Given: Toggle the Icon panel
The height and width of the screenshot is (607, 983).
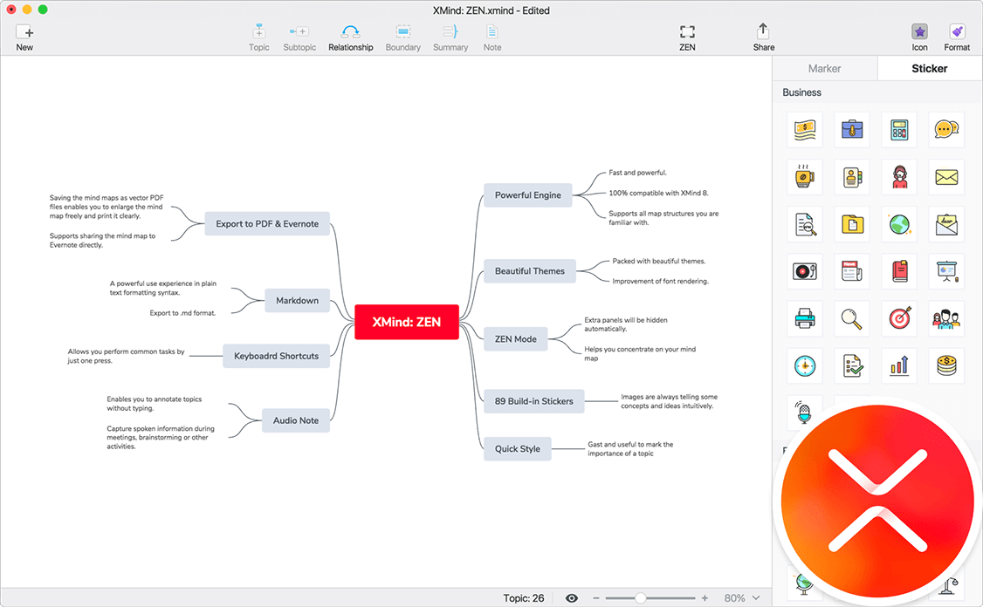Looking at the screenshot, I should tap(919, 38).
